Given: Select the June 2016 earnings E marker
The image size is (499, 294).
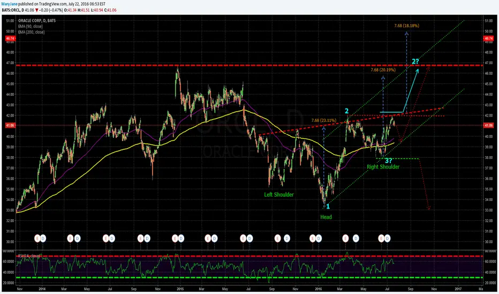Looking at the screenshot, I should tap(381, 238).
